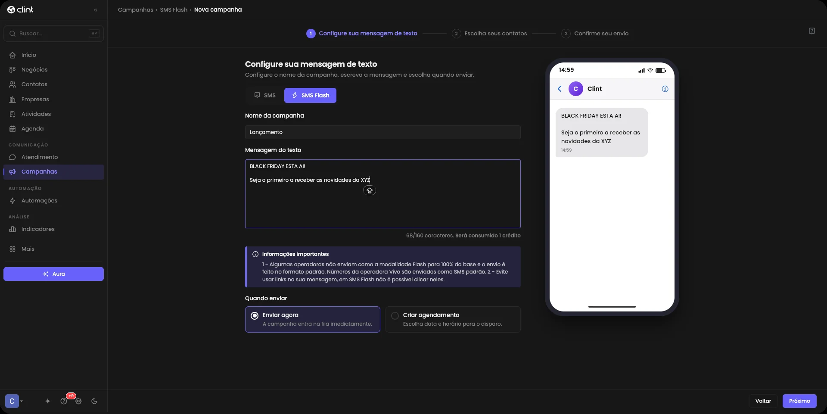Toggle dark mode with the moon icon
The width and height of the screenshot is (827, 414).
[x=94, y=401]
